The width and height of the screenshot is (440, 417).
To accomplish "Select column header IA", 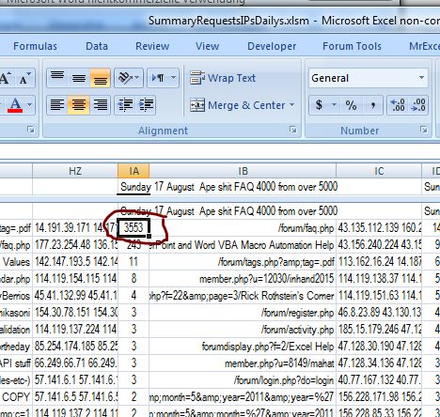I will pos(134,171).
